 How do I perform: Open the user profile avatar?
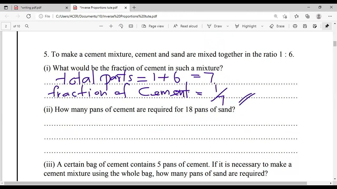pos(319,16)
